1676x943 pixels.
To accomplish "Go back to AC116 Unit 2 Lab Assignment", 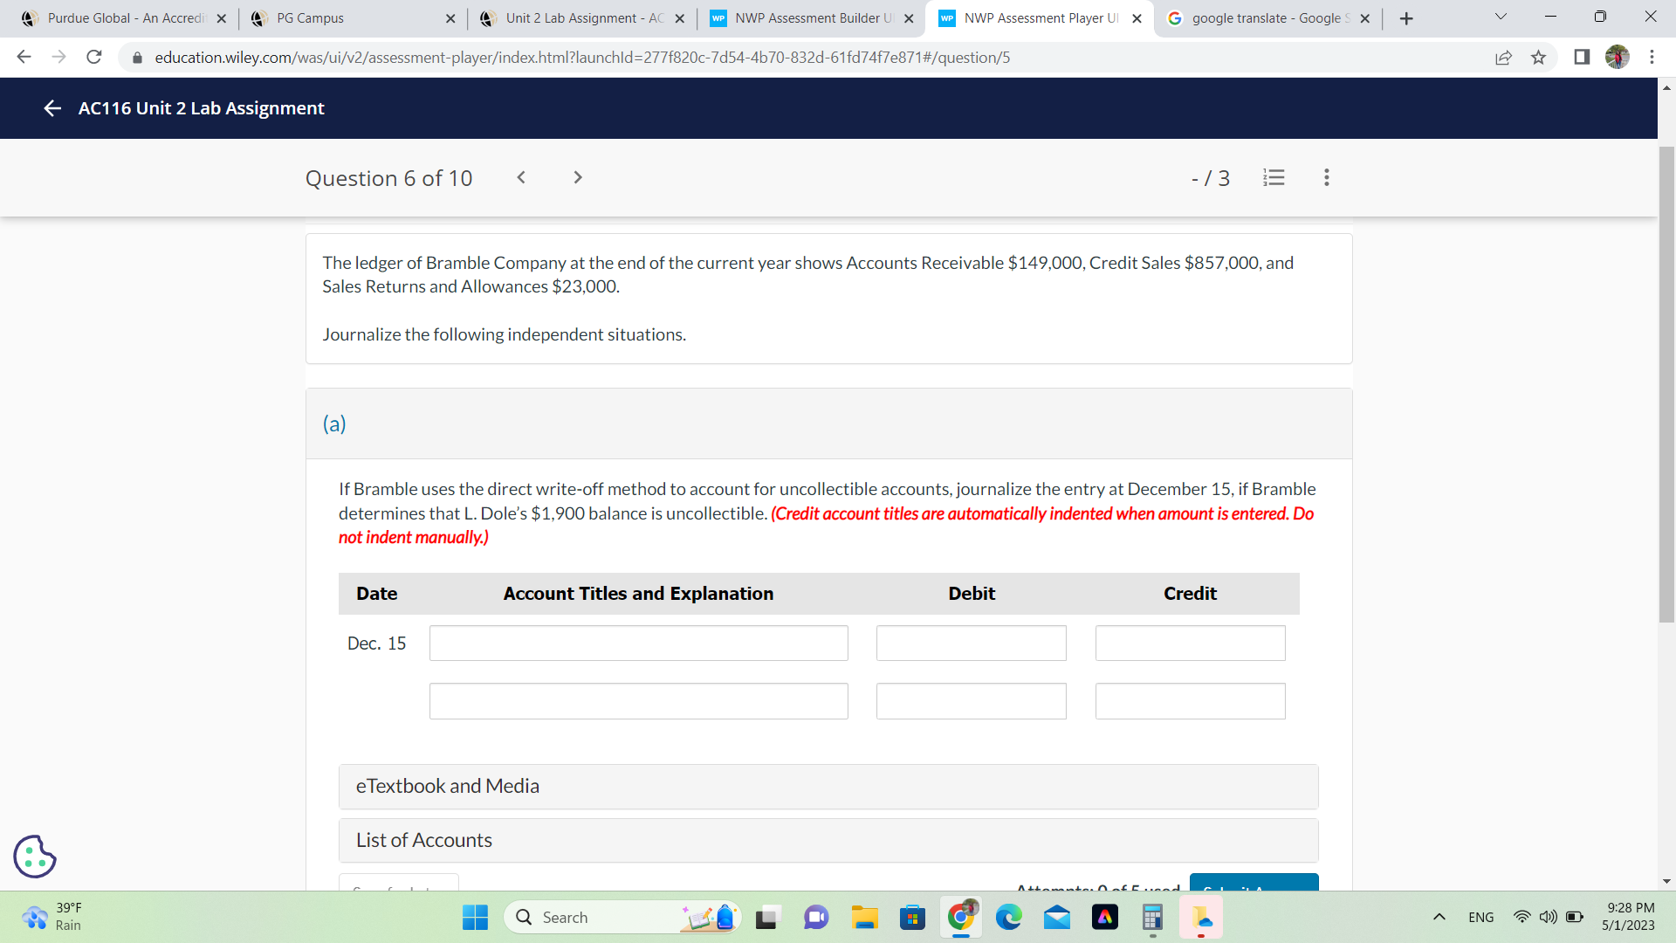I will point(52,108).
